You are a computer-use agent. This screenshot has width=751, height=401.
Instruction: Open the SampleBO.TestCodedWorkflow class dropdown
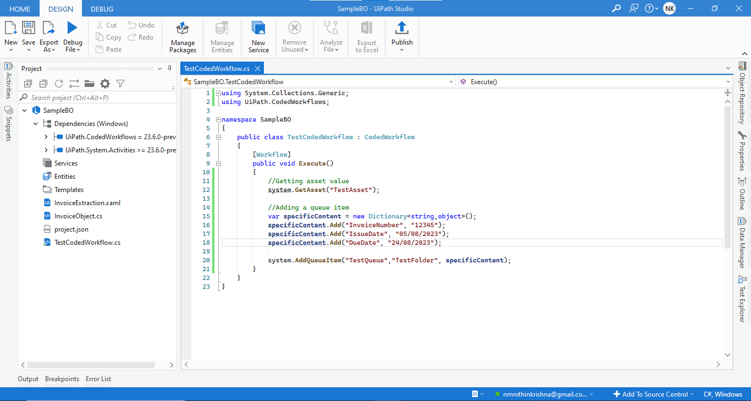[x=319, y=81]
